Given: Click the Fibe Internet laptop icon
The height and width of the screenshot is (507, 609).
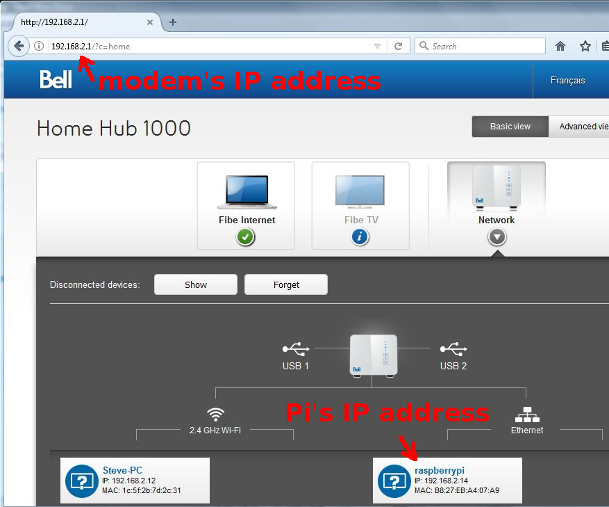Looking at the screenshot, I should click(x=246, y=192).
